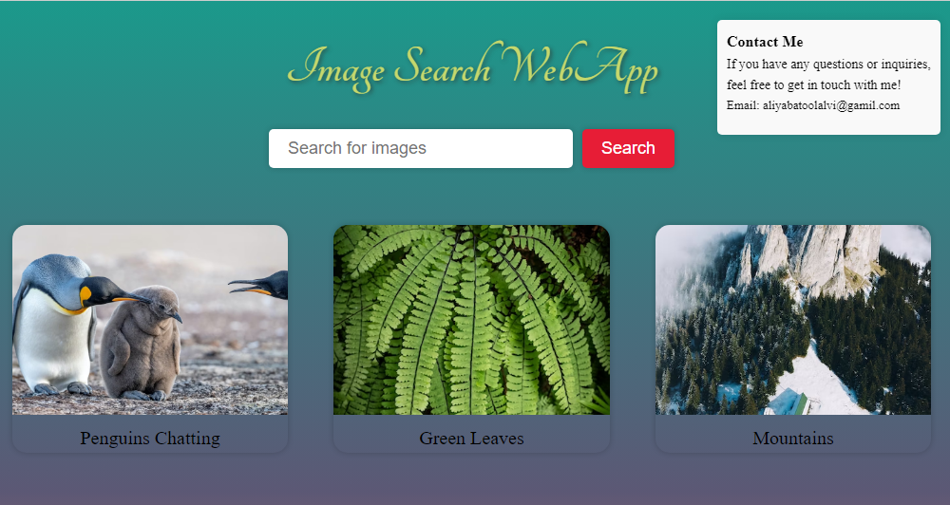Click the Penguins Chatting caption
This screenshot has width=950, height=505.
click(150, 438)
